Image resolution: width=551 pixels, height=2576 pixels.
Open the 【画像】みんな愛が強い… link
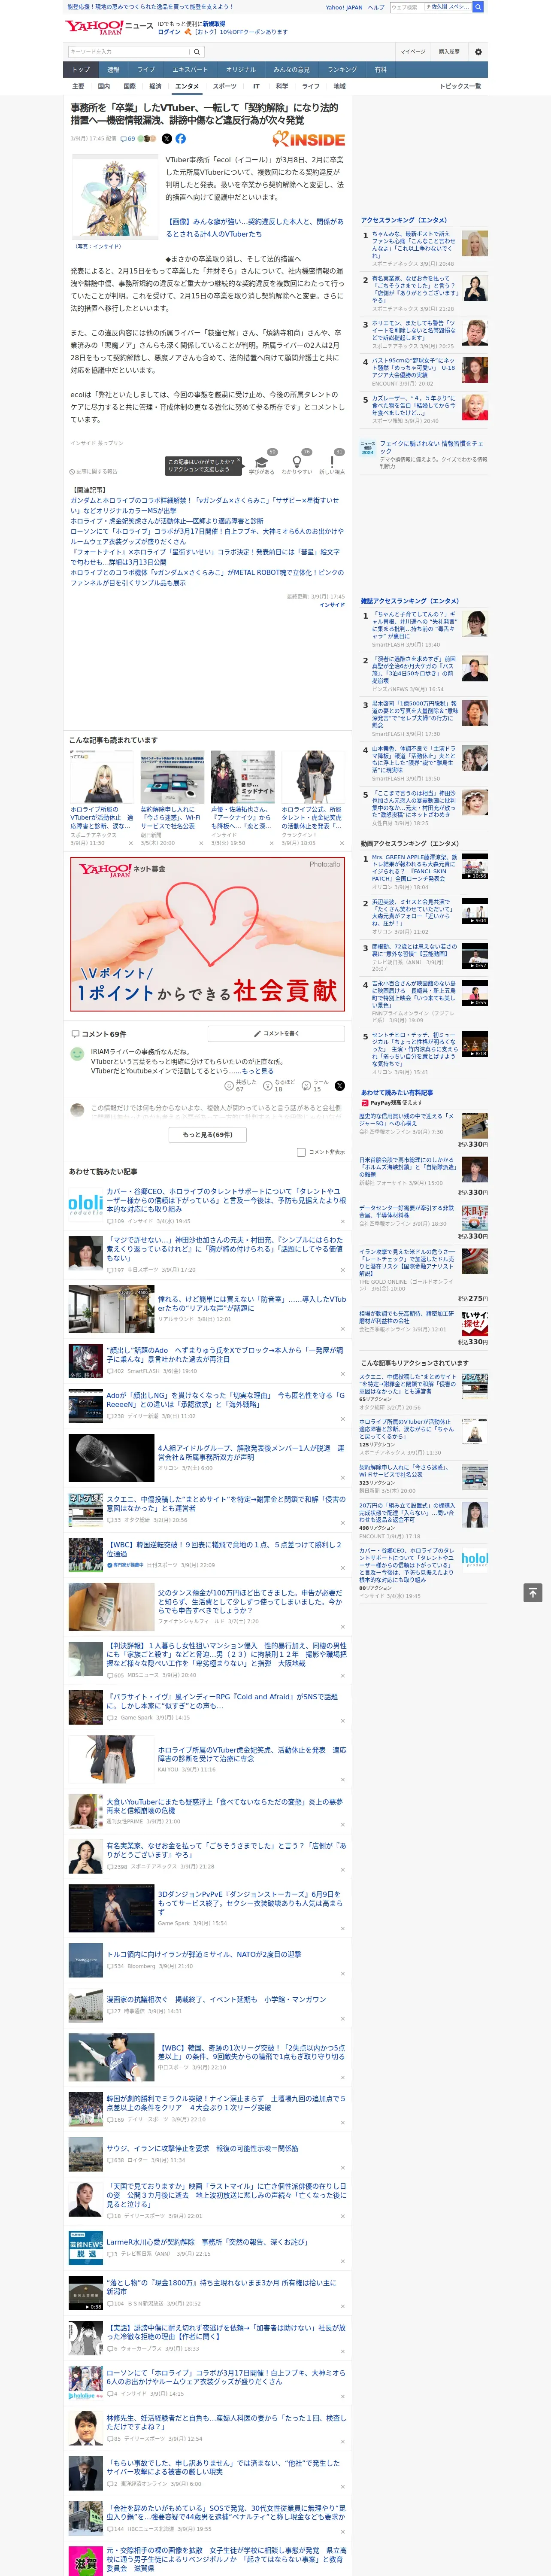tap(255, 228)
